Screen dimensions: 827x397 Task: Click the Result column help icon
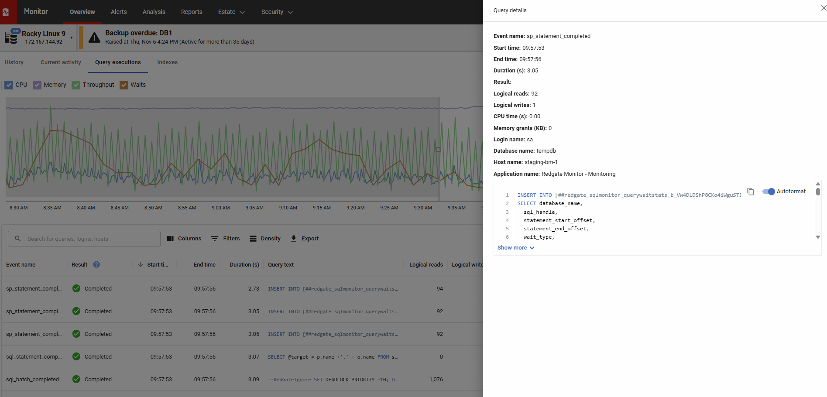pyautogui.click(x=96, y=264)
